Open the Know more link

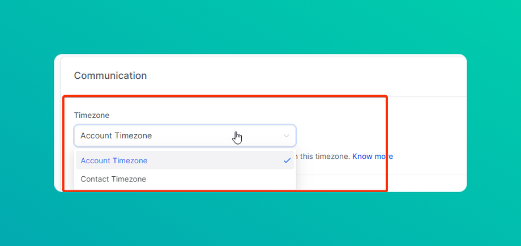pos(373,156)
